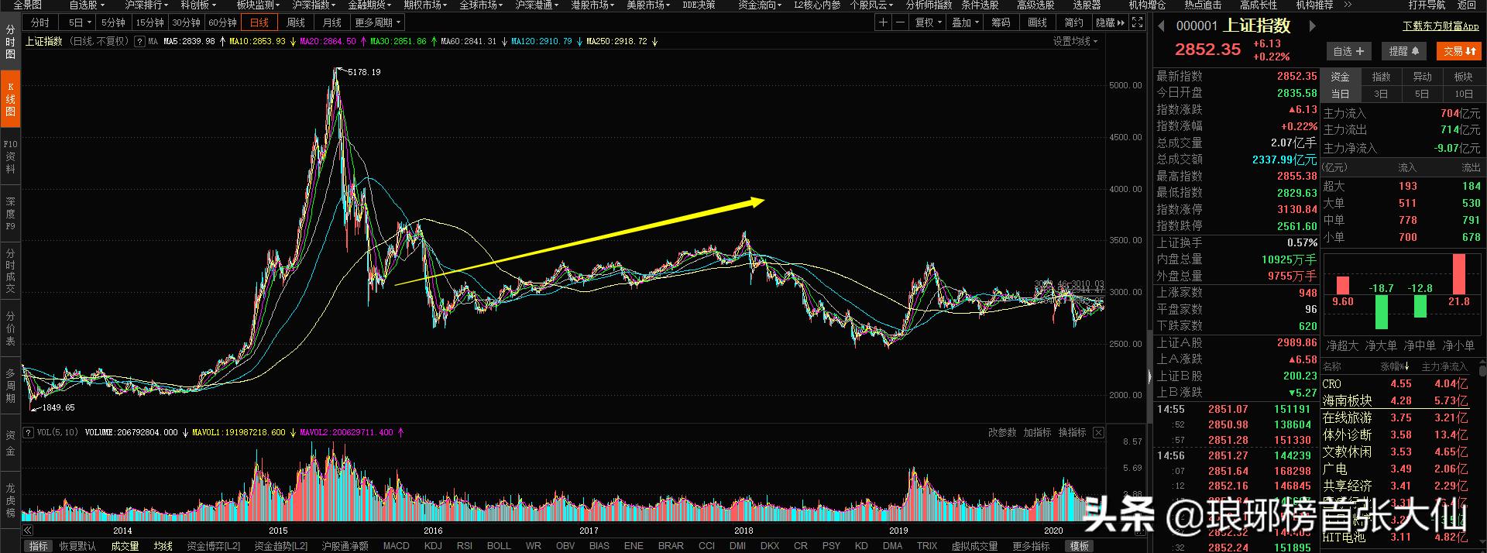
Task: Open 多周期 in left sidebar
Action: coord(10,386)
